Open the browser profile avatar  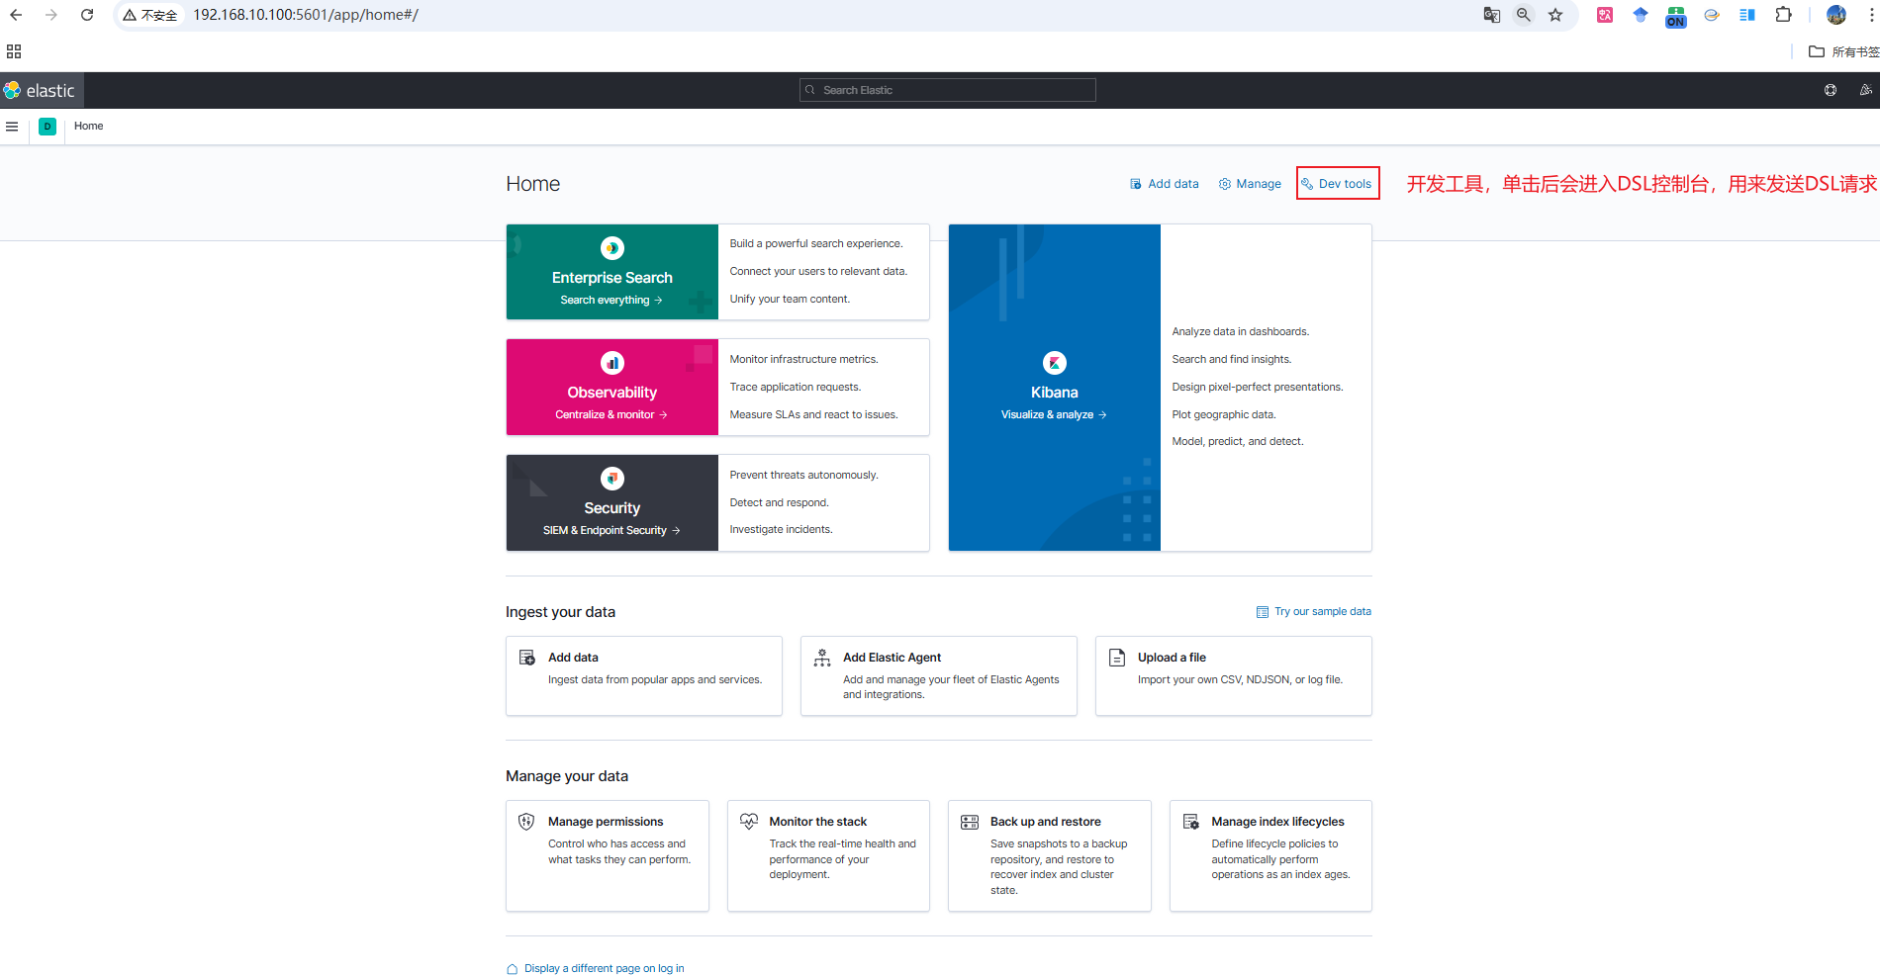[x=1836, y=15]
